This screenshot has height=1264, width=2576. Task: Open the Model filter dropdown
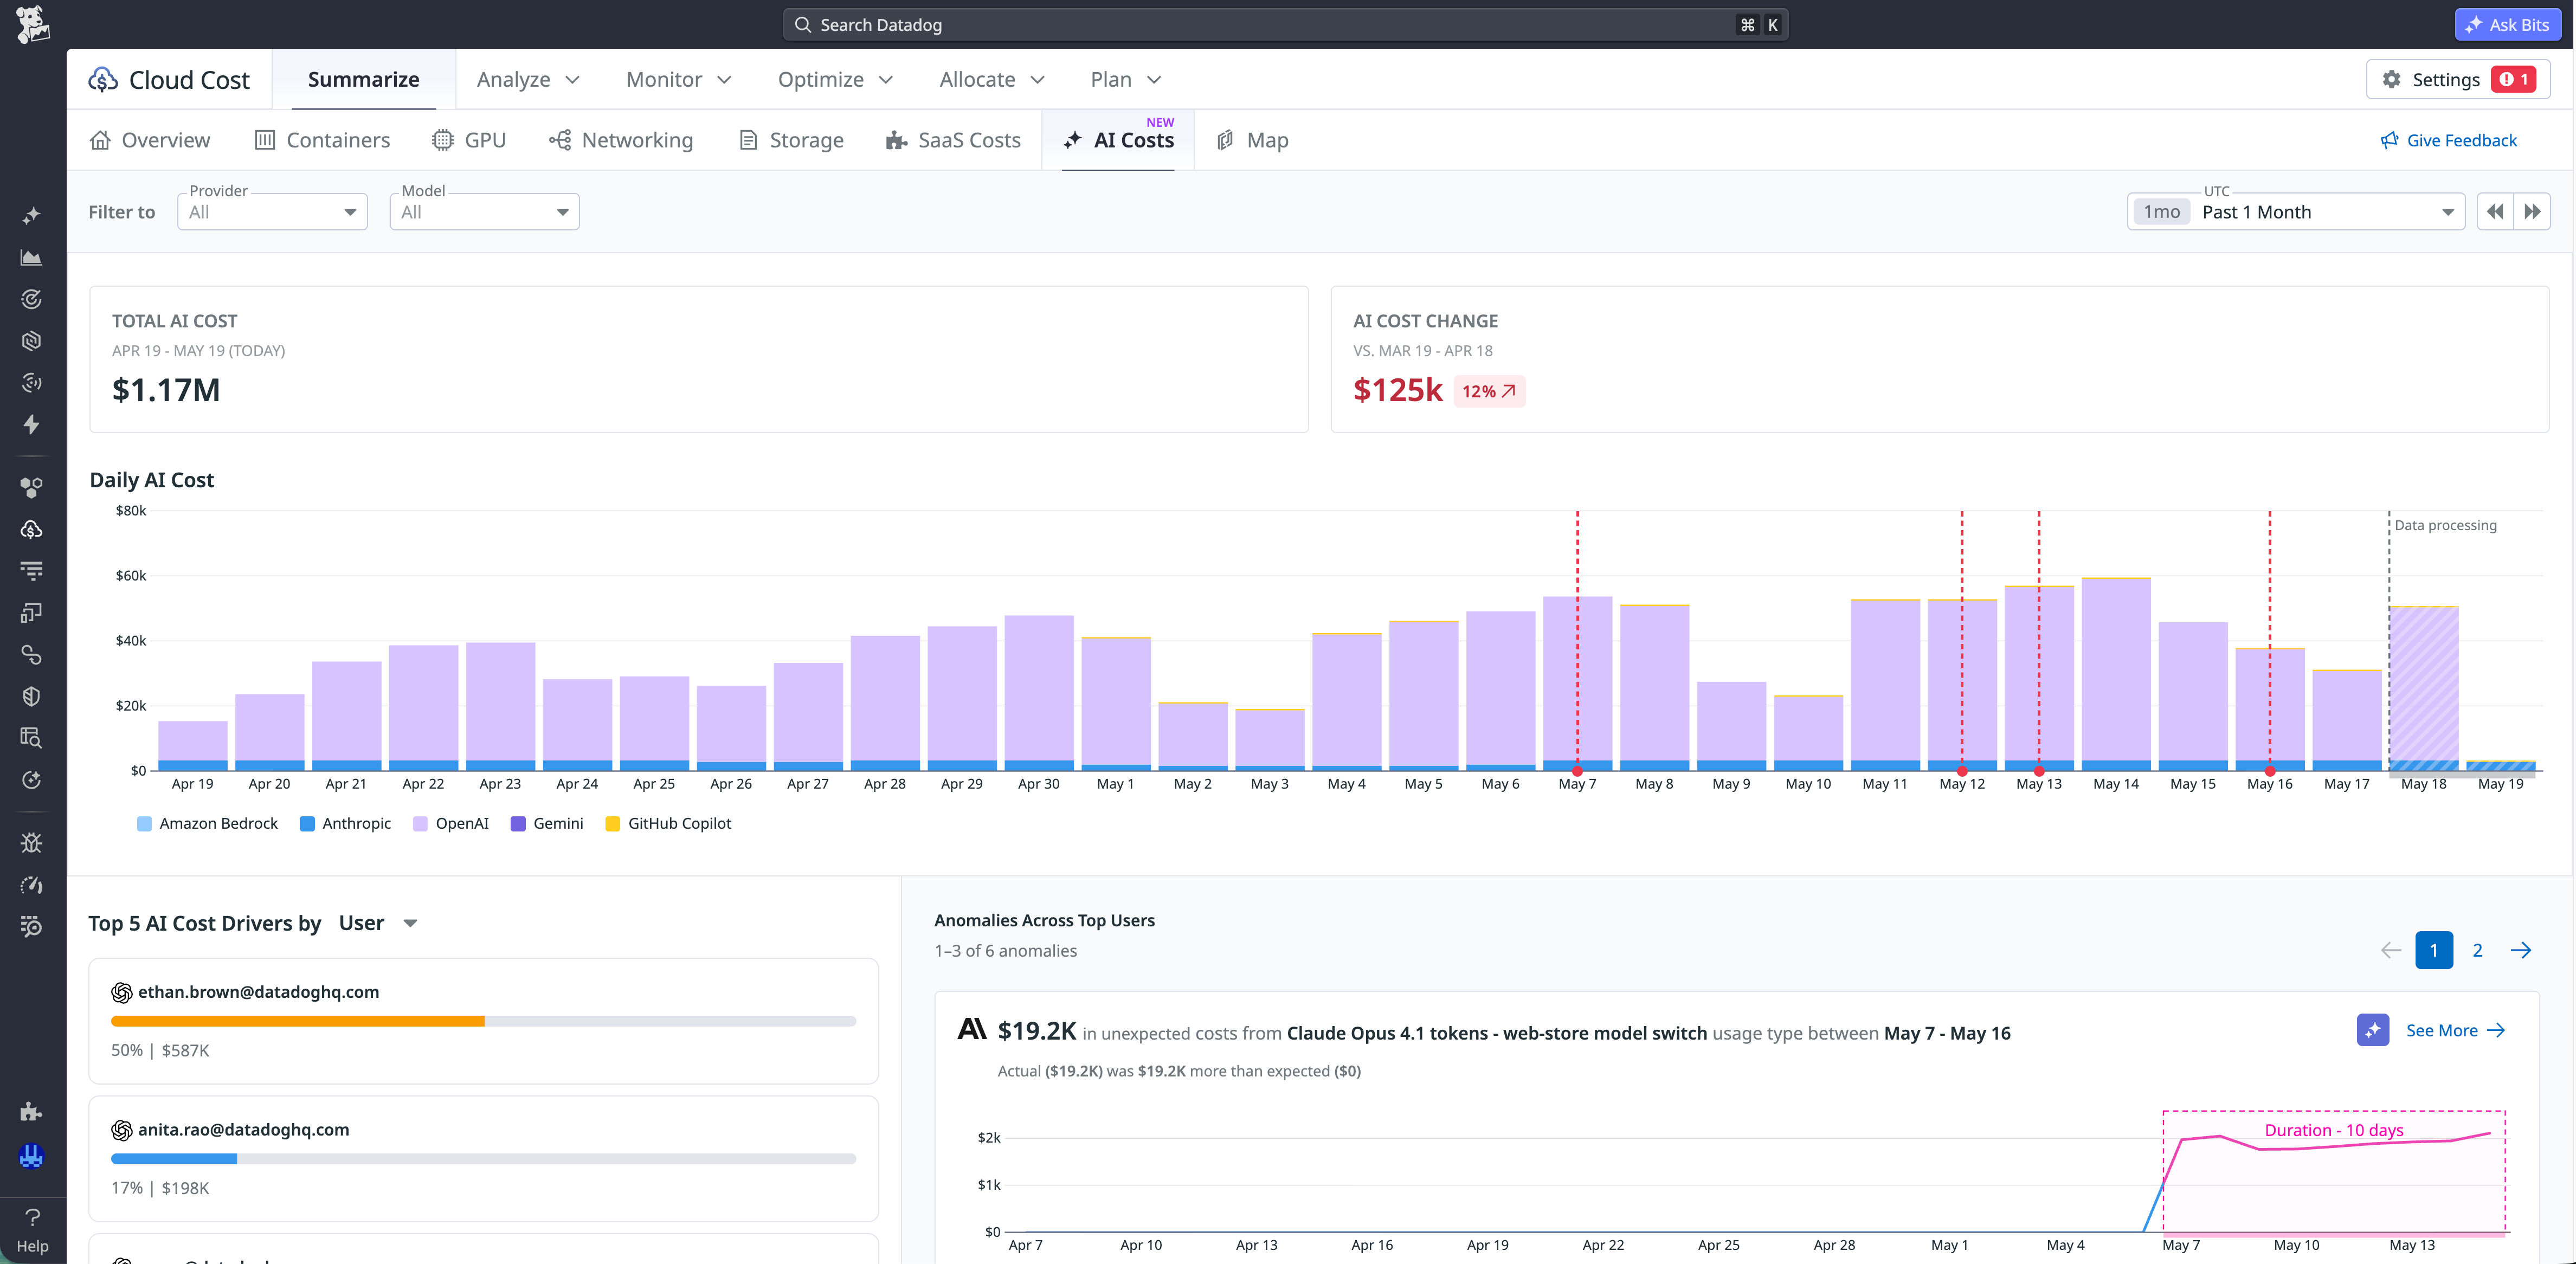484,212
